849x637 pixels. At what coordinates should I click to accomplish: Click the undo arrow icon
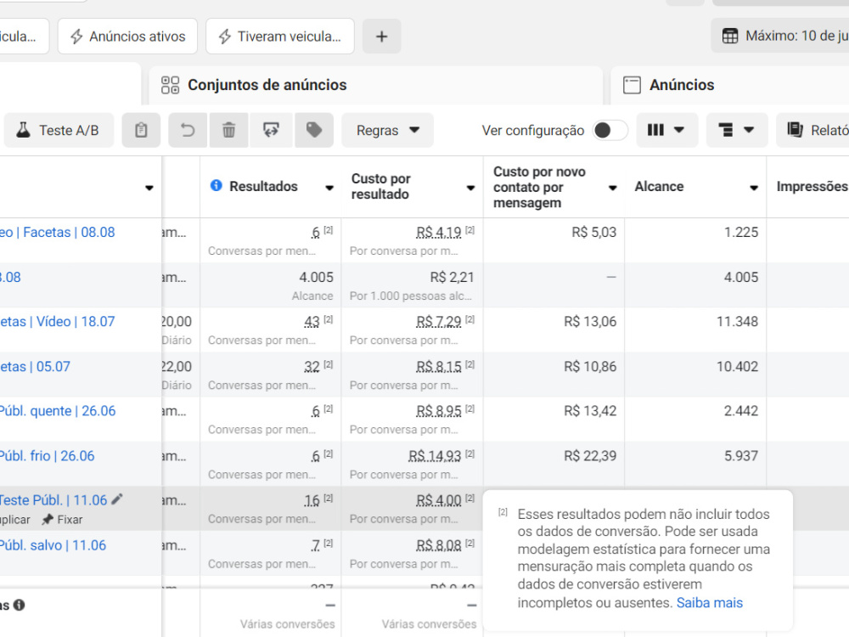point(188,130)
